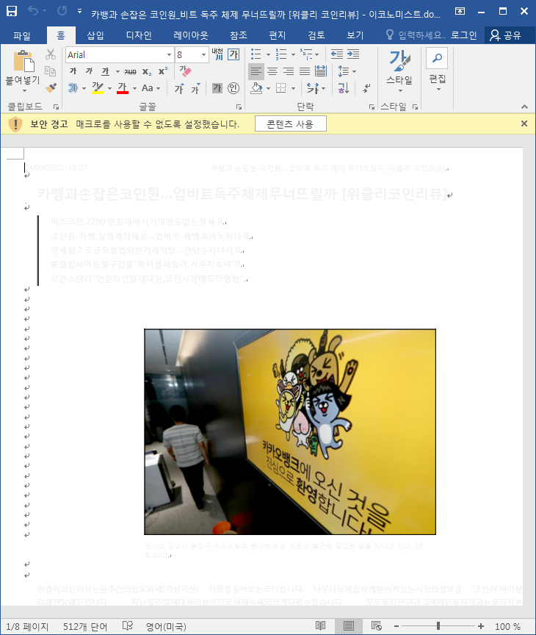Click the Multilevel List icon
The width and height of the screenshot is (536, 635).
pyautogui.click(x=306, y=54)
